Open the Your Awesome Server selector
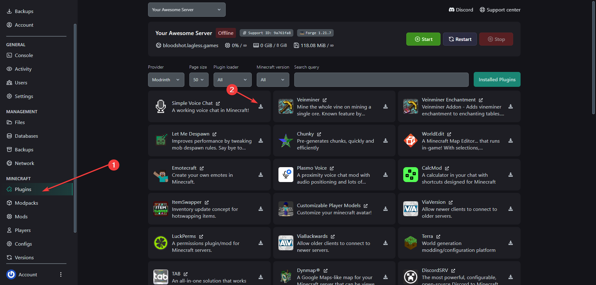The width and height of the screenshot is (596, 285). coord(187,10)
